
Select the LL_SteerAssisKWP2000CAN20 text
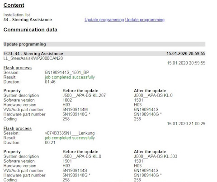coord(33,58)
